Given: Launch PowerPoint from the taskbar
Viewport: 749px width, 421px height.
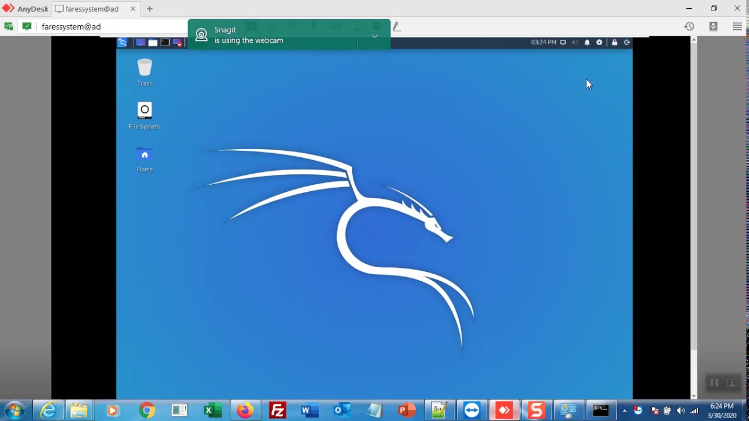Looking at the screenshot, I should coord(407,410).
